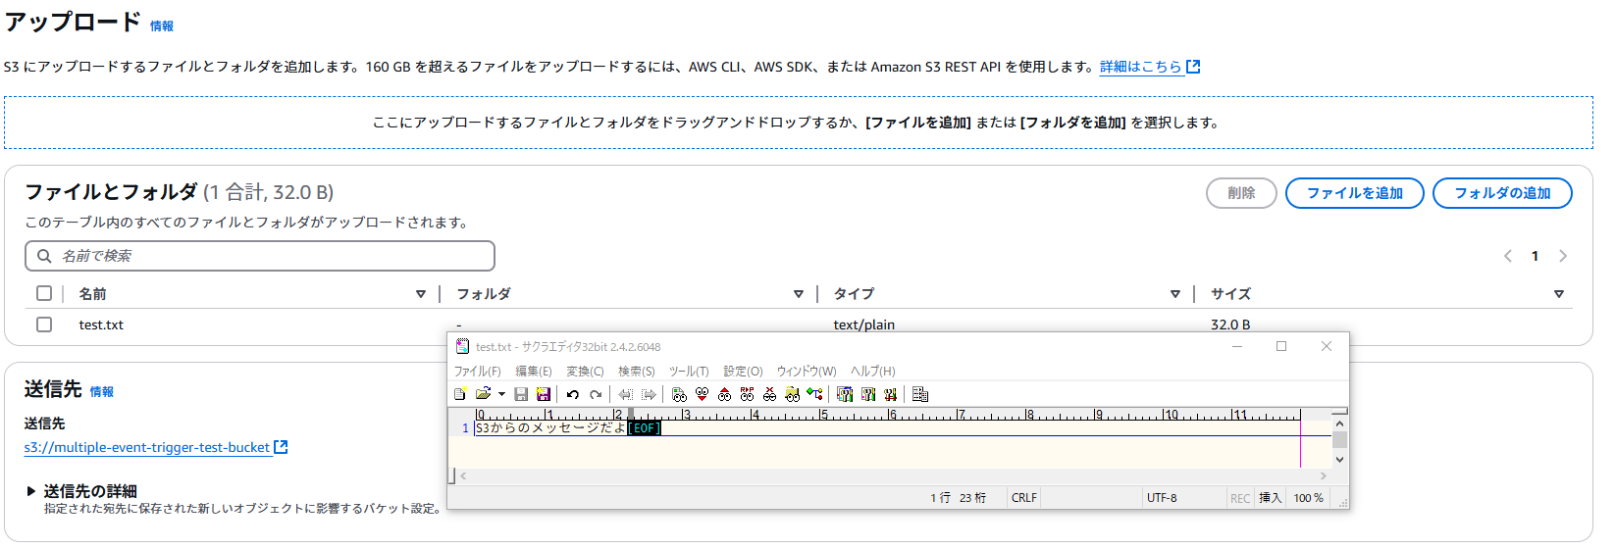Open Grep search icon

click(792, 394)
